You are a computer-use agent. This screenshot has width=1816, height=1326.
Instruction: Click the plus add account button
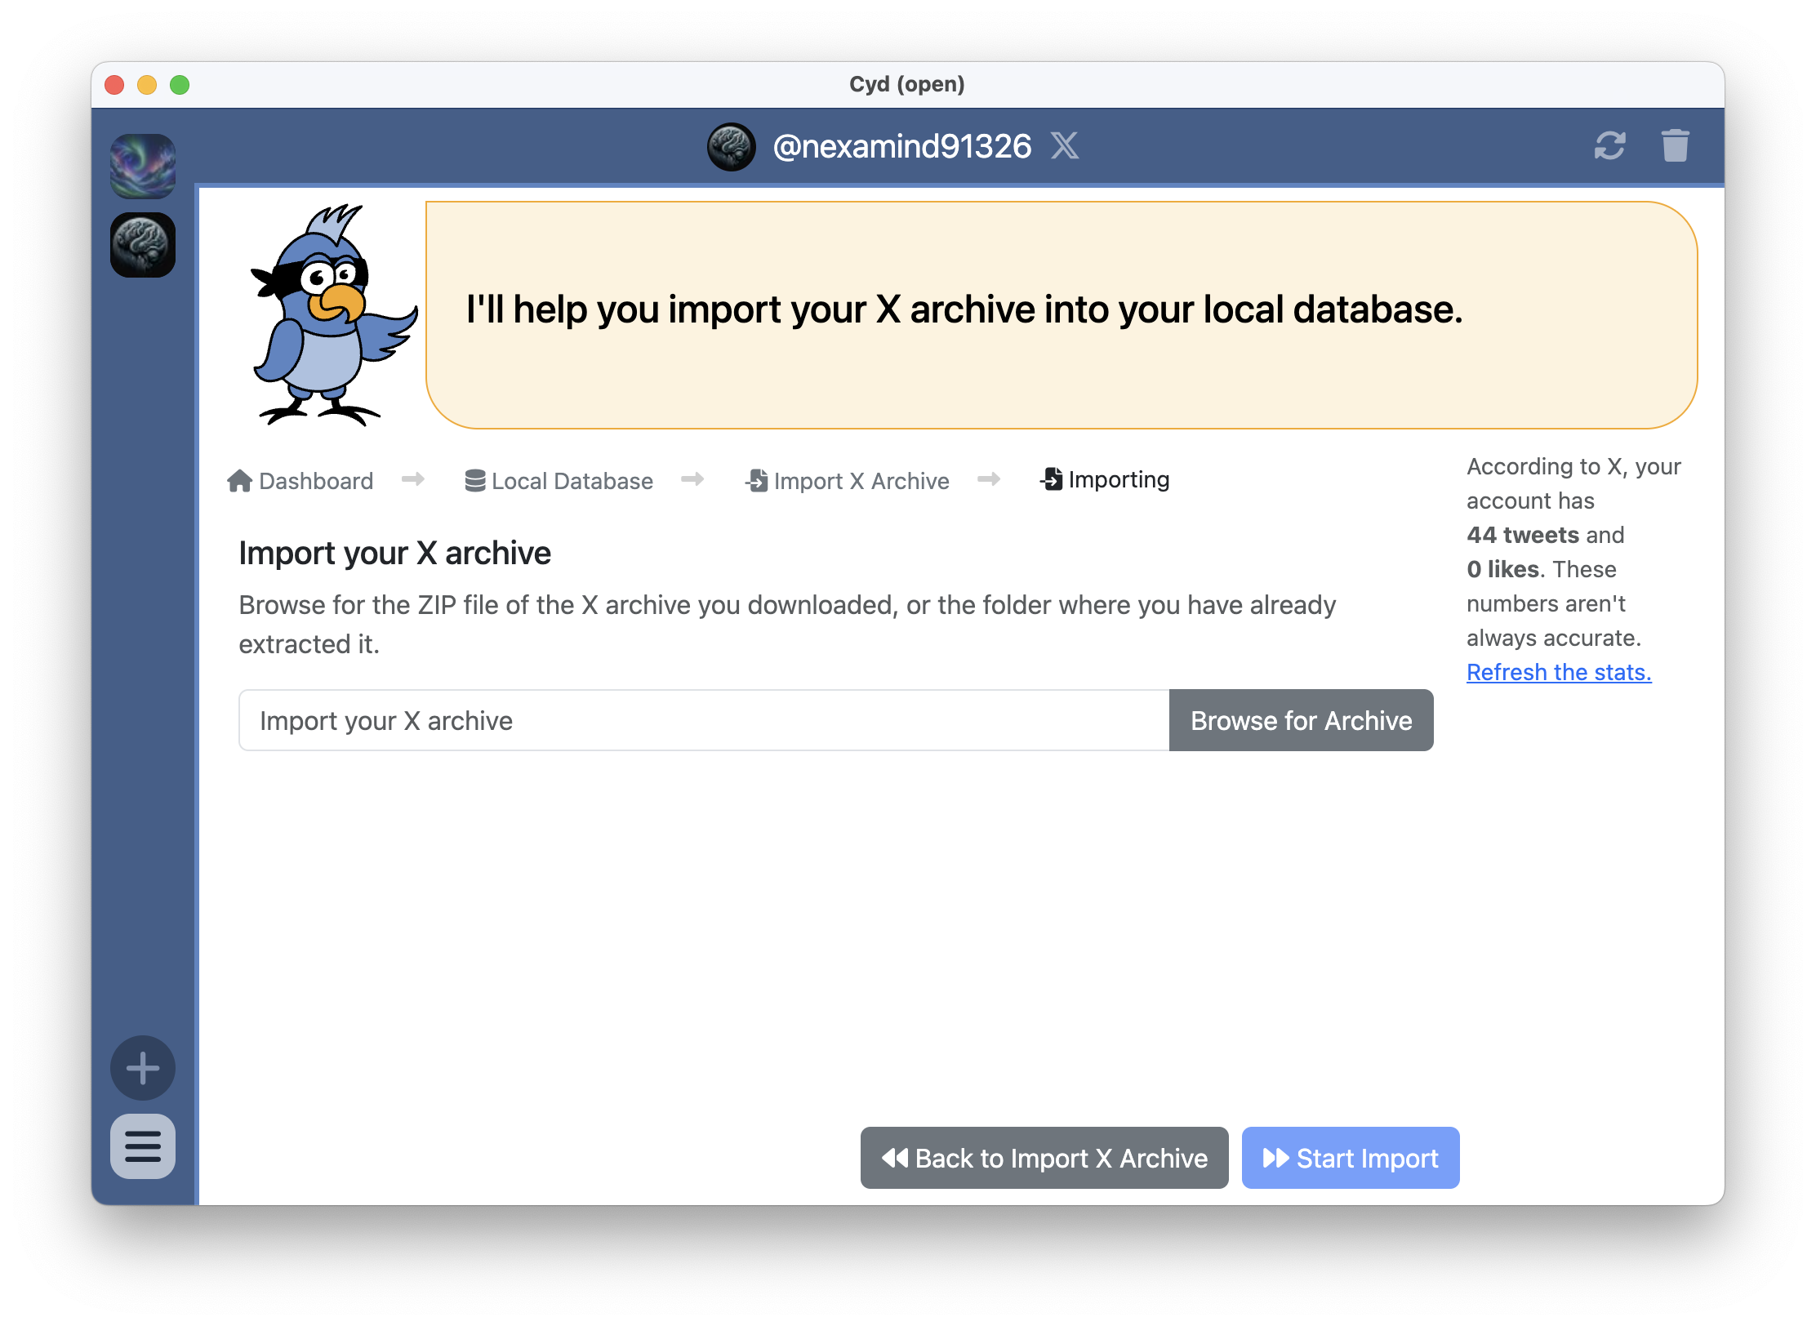143,1068
